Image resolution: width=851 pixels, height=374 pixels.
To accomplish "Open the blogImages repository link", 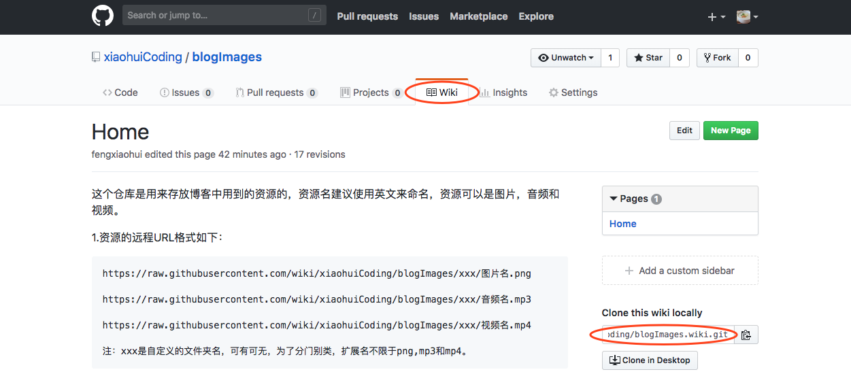I will (x=227, y=57).
